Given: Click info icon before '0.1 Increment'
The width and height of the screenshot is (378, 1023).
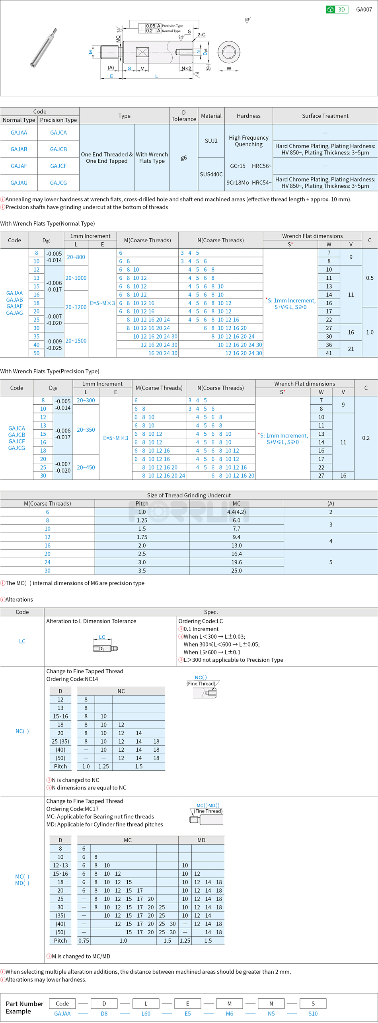Looking at the screenshot, I should [181, 629].
